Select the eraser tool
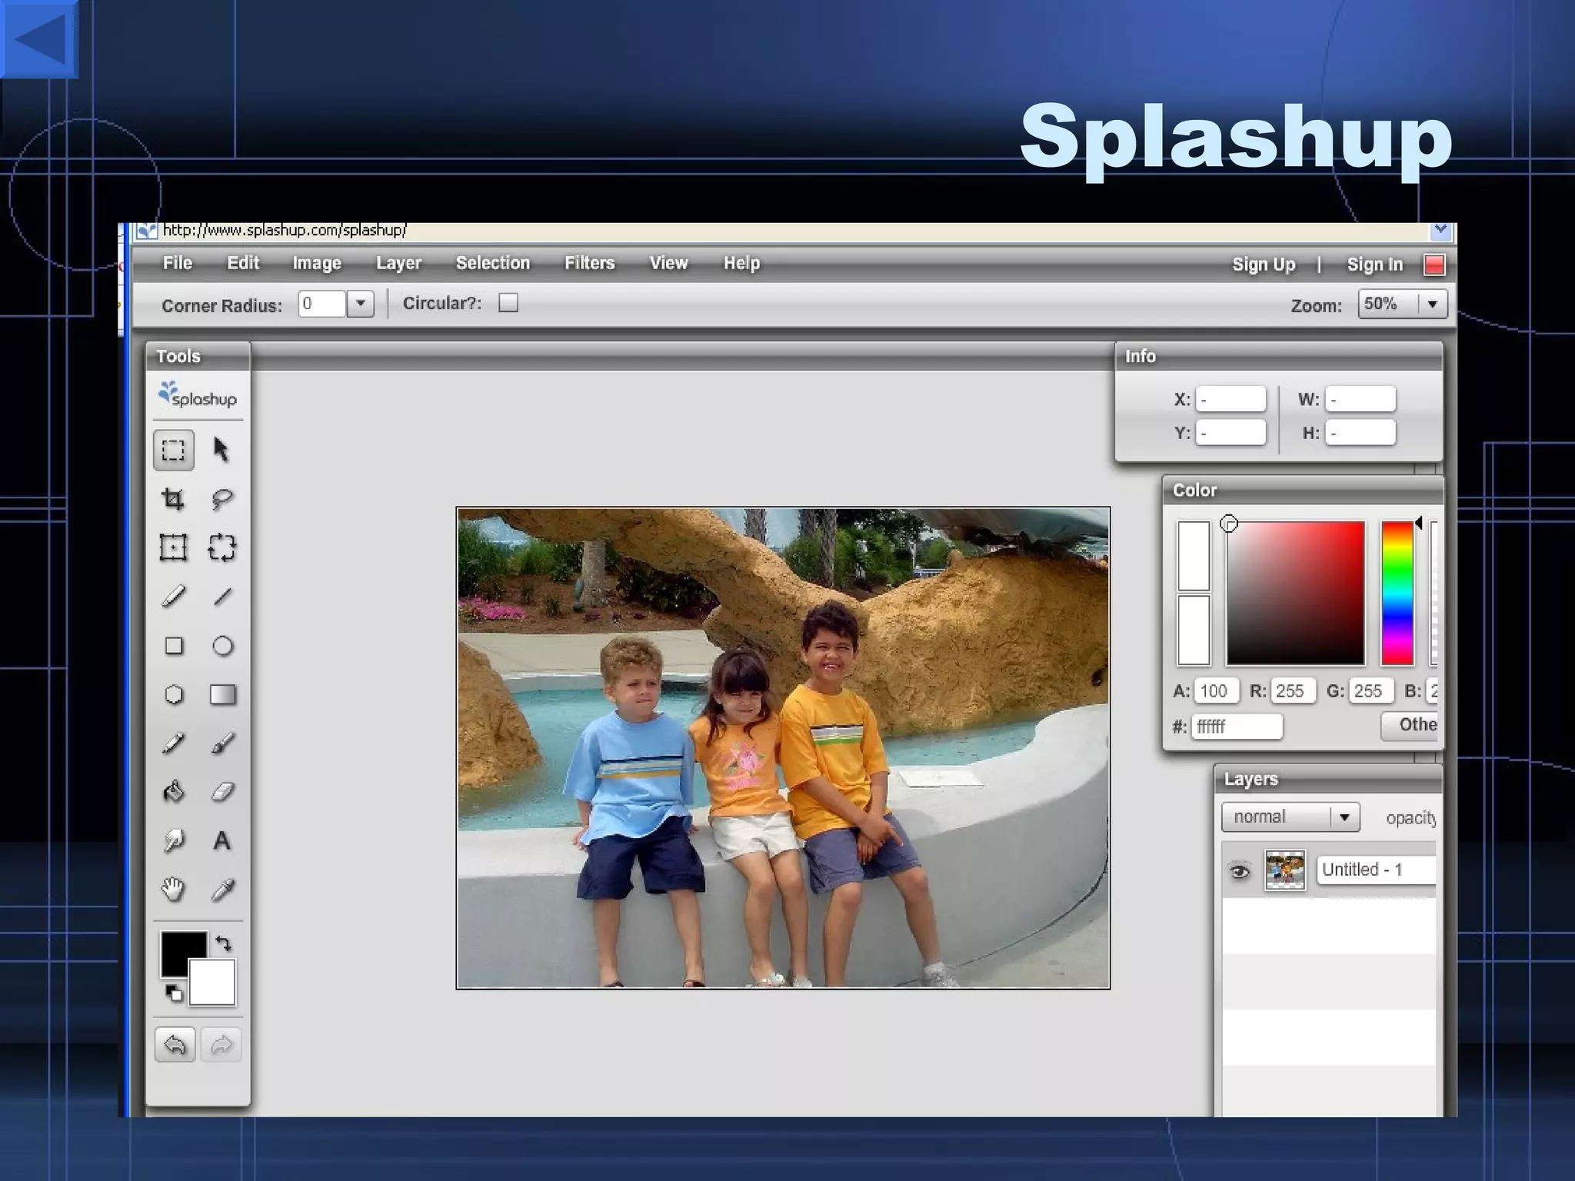Viewport: 1575px width, 1181px height. click(222, 792)
